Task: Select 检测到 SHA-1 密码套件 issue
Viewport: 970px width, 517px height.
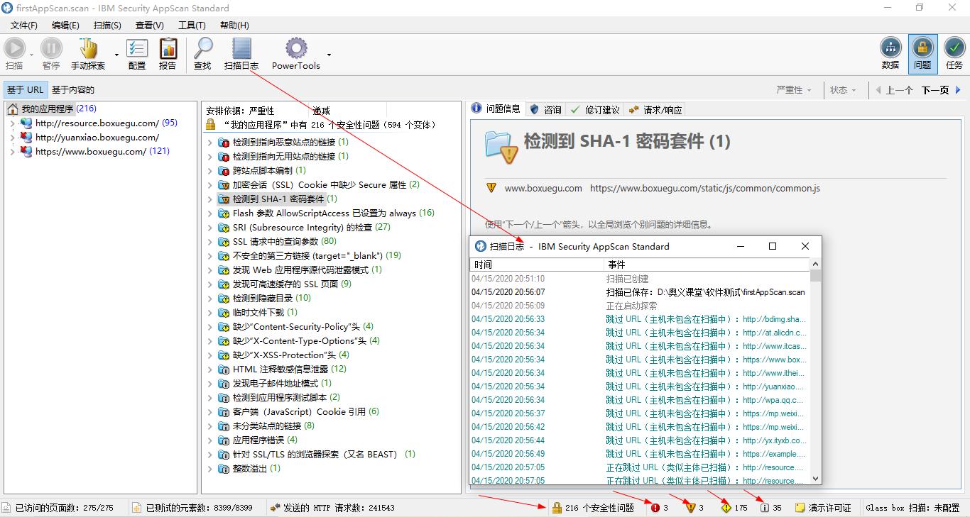Action: 278,199
